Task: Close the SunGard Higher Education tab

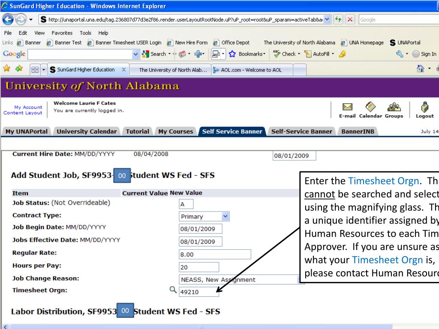Action: click(x=123, y=69)
